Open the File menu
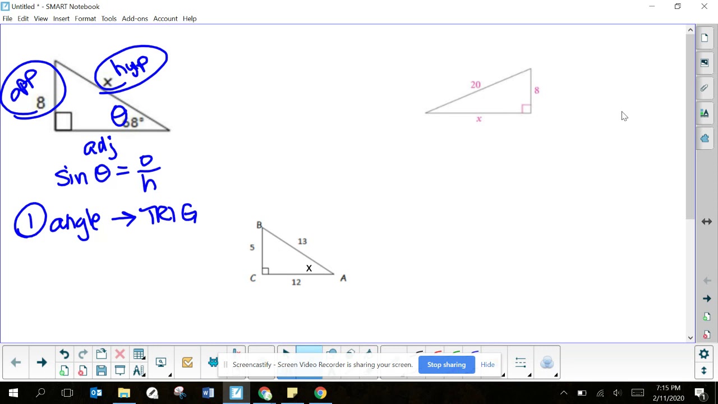 click(x=7, y=19)
